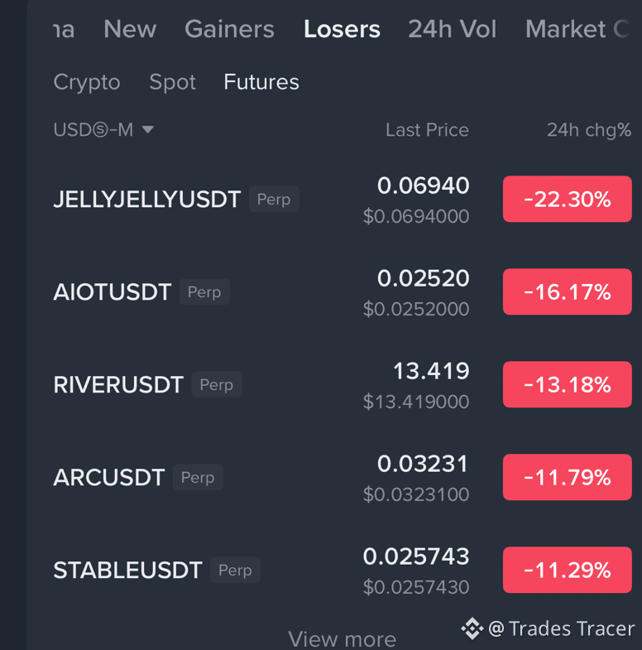Click the -11.79% change badge for ARCUSDT
The image size is (642, 650).
point(567,477)
